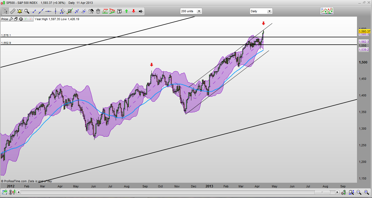
Task: Activate the magnifying glass zoom tool
Action: pyautogui.click(x=27, y=11)
